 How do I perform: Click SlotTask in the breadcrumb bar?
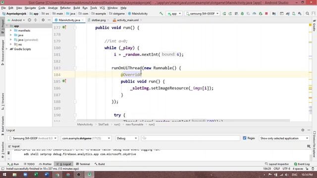[x=104, y=125]
